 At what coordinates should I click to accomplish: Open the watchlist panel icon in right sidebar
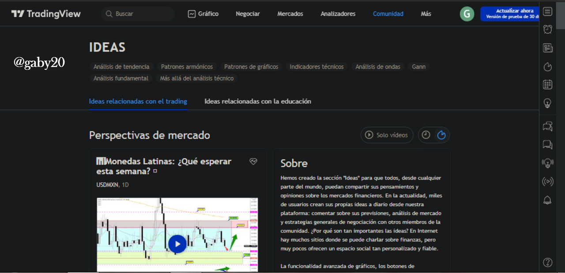[x=548, y=11]
